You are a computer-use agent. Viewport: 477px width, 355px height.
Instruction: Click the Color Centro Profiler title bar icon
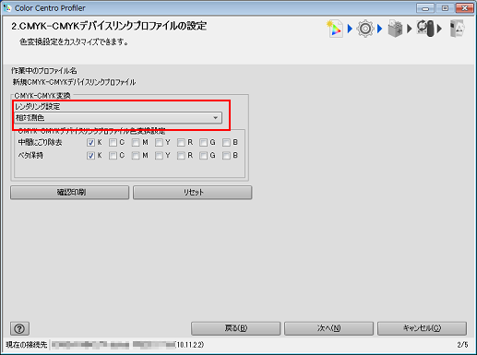pos(6,7)
